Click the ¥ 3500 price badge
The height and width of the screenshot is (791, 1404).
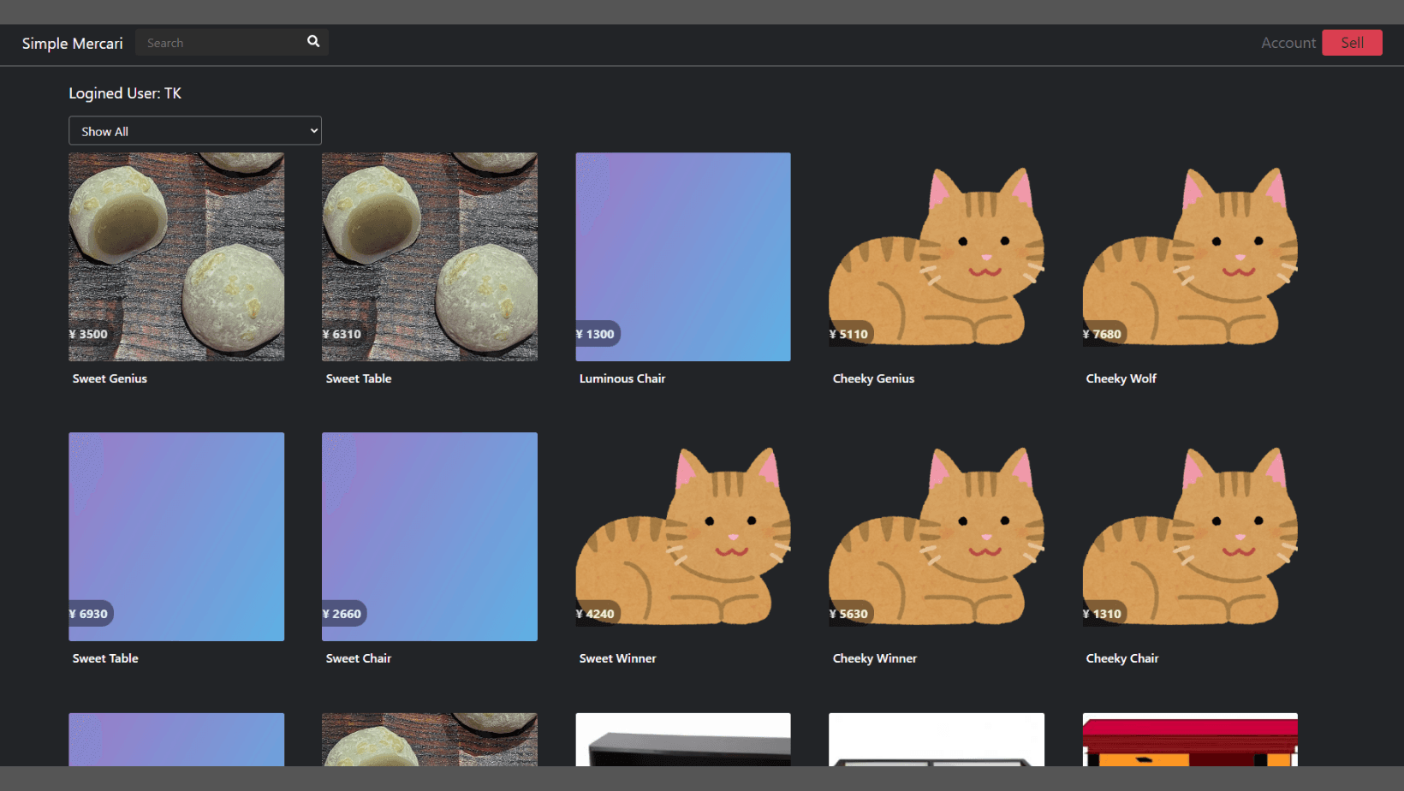89,334
